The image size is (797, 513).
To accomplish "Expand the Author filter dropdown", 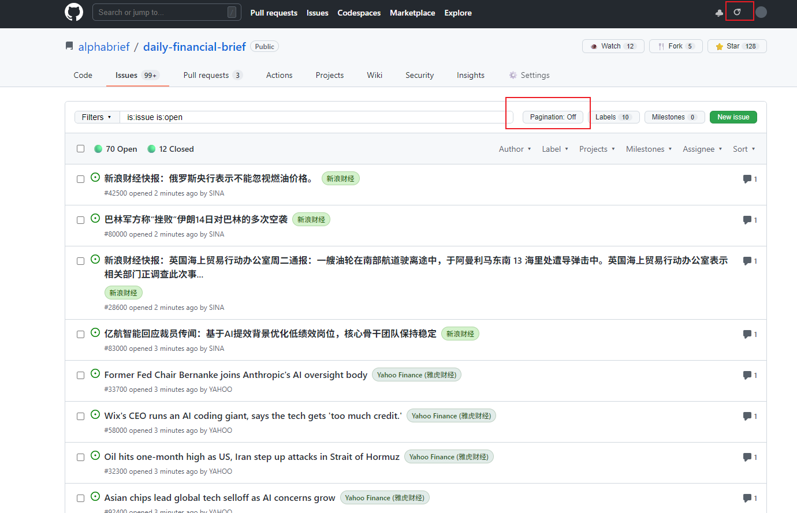I will pyautogui.click(x=515, y=149).
